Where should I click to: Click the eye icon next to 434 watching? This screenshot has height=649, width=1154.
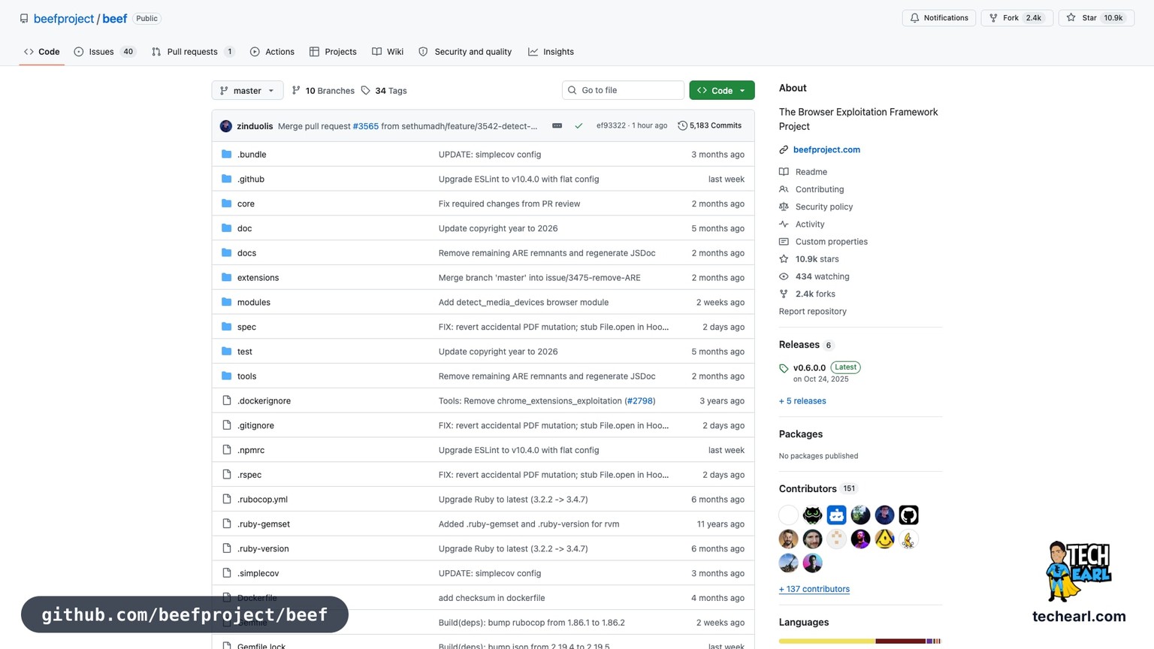click(784, 276)
